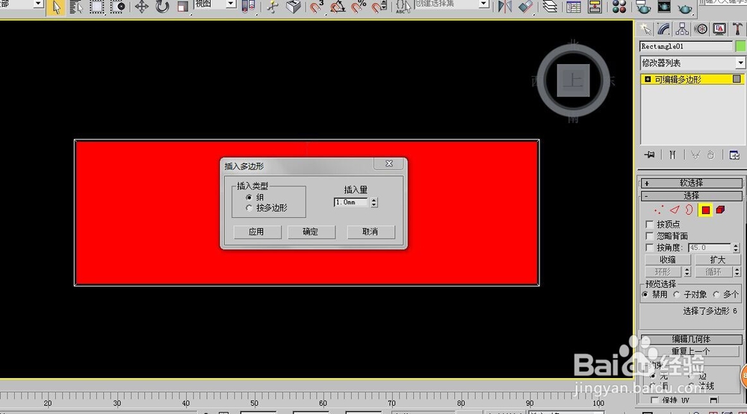Activate Select and Rotate tool
Screen dimensions: 747x414
162,7
